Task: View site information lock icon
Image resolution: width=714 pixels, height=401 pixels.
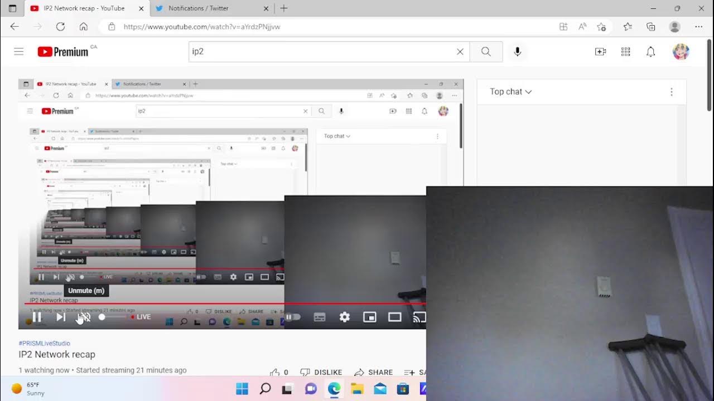Action: (112, 27)
